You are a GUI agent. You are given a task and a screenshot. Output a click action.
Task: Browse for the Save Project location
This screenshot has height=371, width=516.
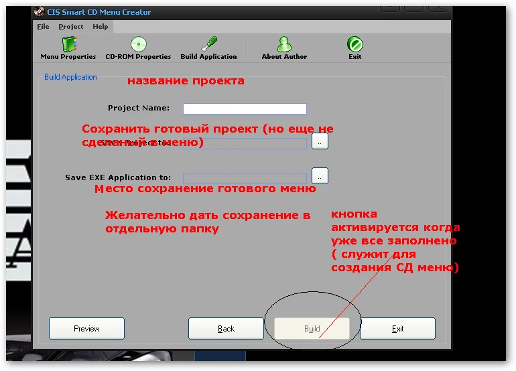[x=320, y=141]
